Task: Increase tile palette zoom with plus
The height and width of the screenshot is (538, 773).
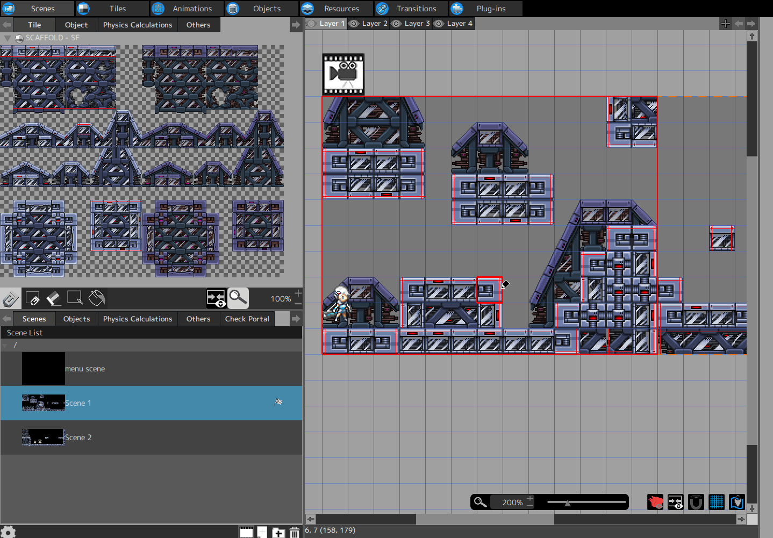Action: (298, 293)
